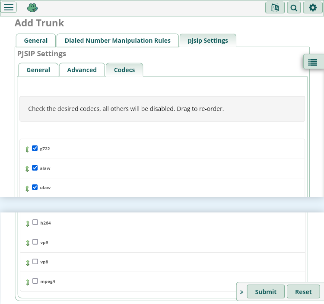Open the hamburger navigation menu
The height and width of the screenshot is (304, 324).
(9, 7)
